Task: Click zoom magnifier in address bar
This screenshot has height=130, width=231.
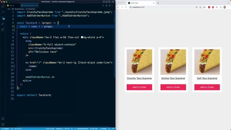Action: coord(196,7)
